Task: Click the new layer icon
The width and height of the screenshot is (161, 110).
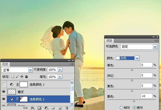Action: pos(60,108)
